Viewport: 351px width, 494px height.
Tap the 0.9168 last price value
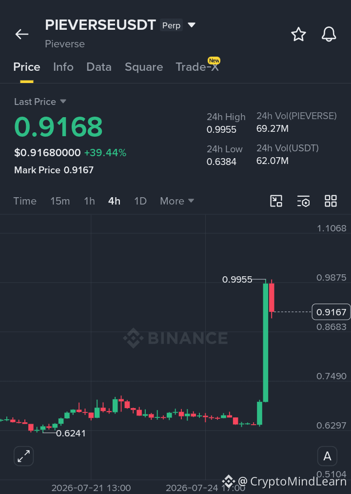click(x=58, y=126)
